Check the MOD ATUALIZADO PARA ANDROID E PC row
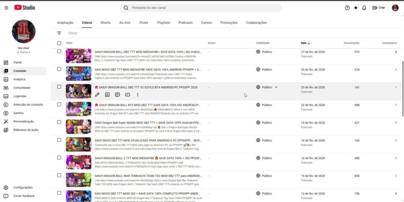Image resolution: width=404 pixels, height=202 pixels. tap(59, 140)
